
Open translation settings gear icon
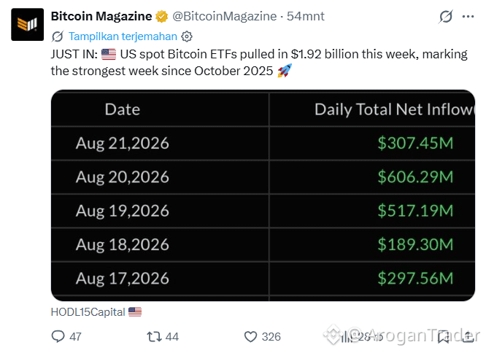(x=187, y=36)
